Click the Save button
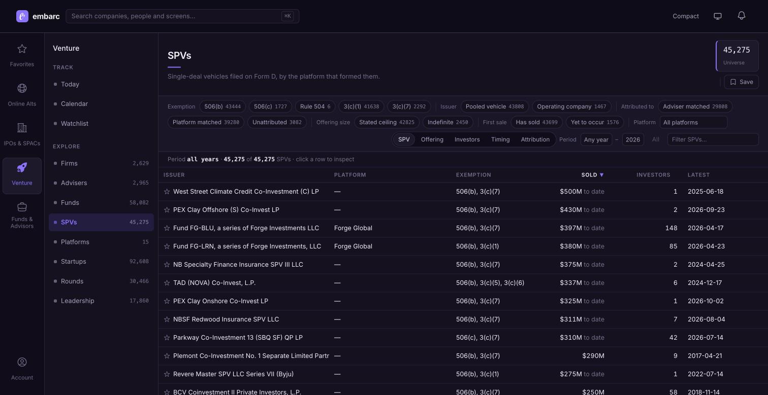Screen dimensions: 768x395 pyautogui.click(x=742, y=82)
